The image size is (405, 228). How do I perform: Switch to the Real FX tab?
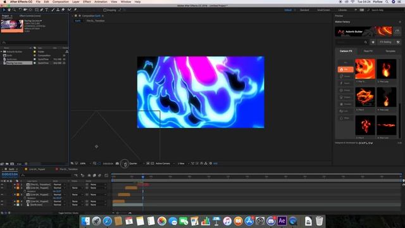[368, 51]
